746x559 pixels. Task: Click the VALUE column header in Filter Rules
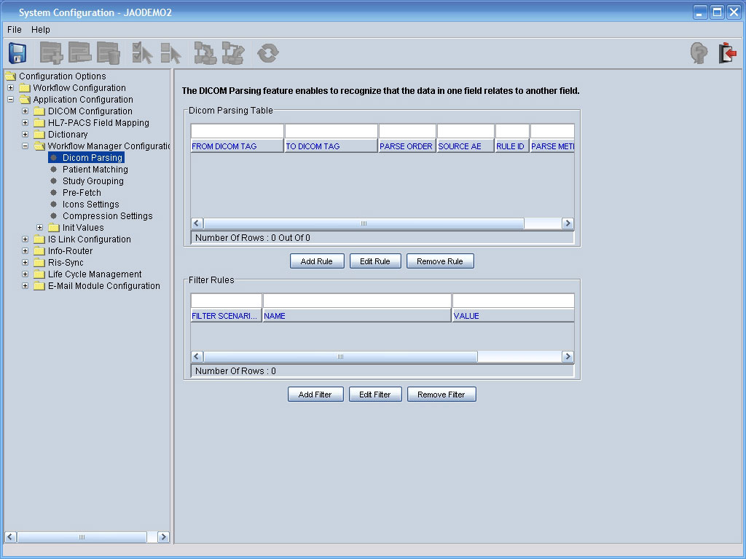(514, 316)
